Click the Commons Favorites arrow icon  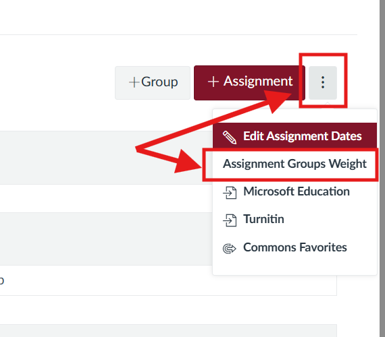pyautogui.click(x=230, y=248)
